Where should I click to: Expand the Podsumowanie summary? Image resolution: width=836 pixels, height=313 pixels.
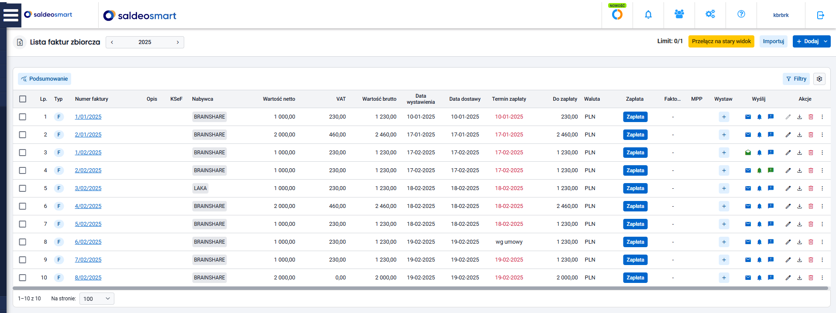click(45, 79)
